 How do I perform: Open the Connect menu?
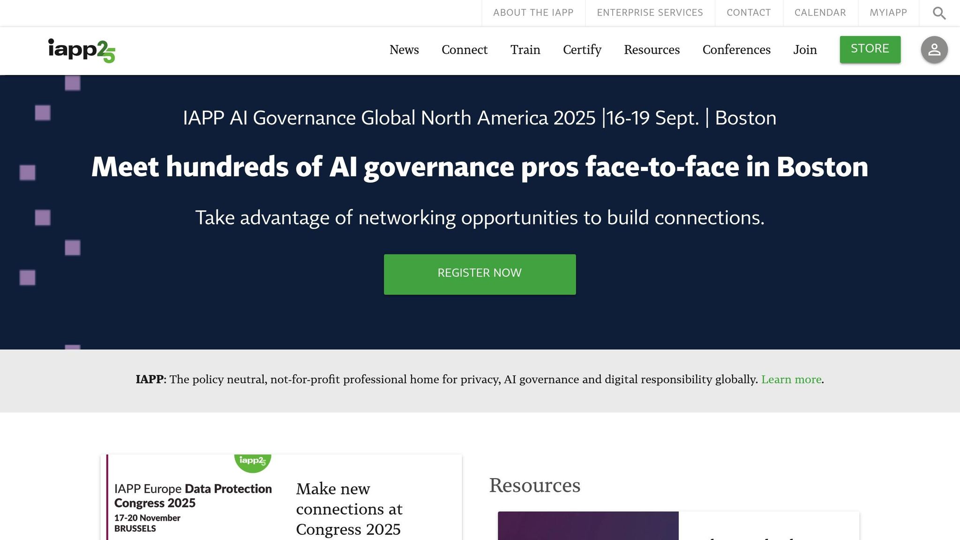click(464, 50)
